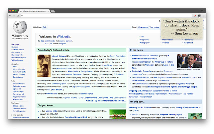214x134 pixels.
Task: Click the Recent changes sidebar link
Action: (x=19, y=74)
